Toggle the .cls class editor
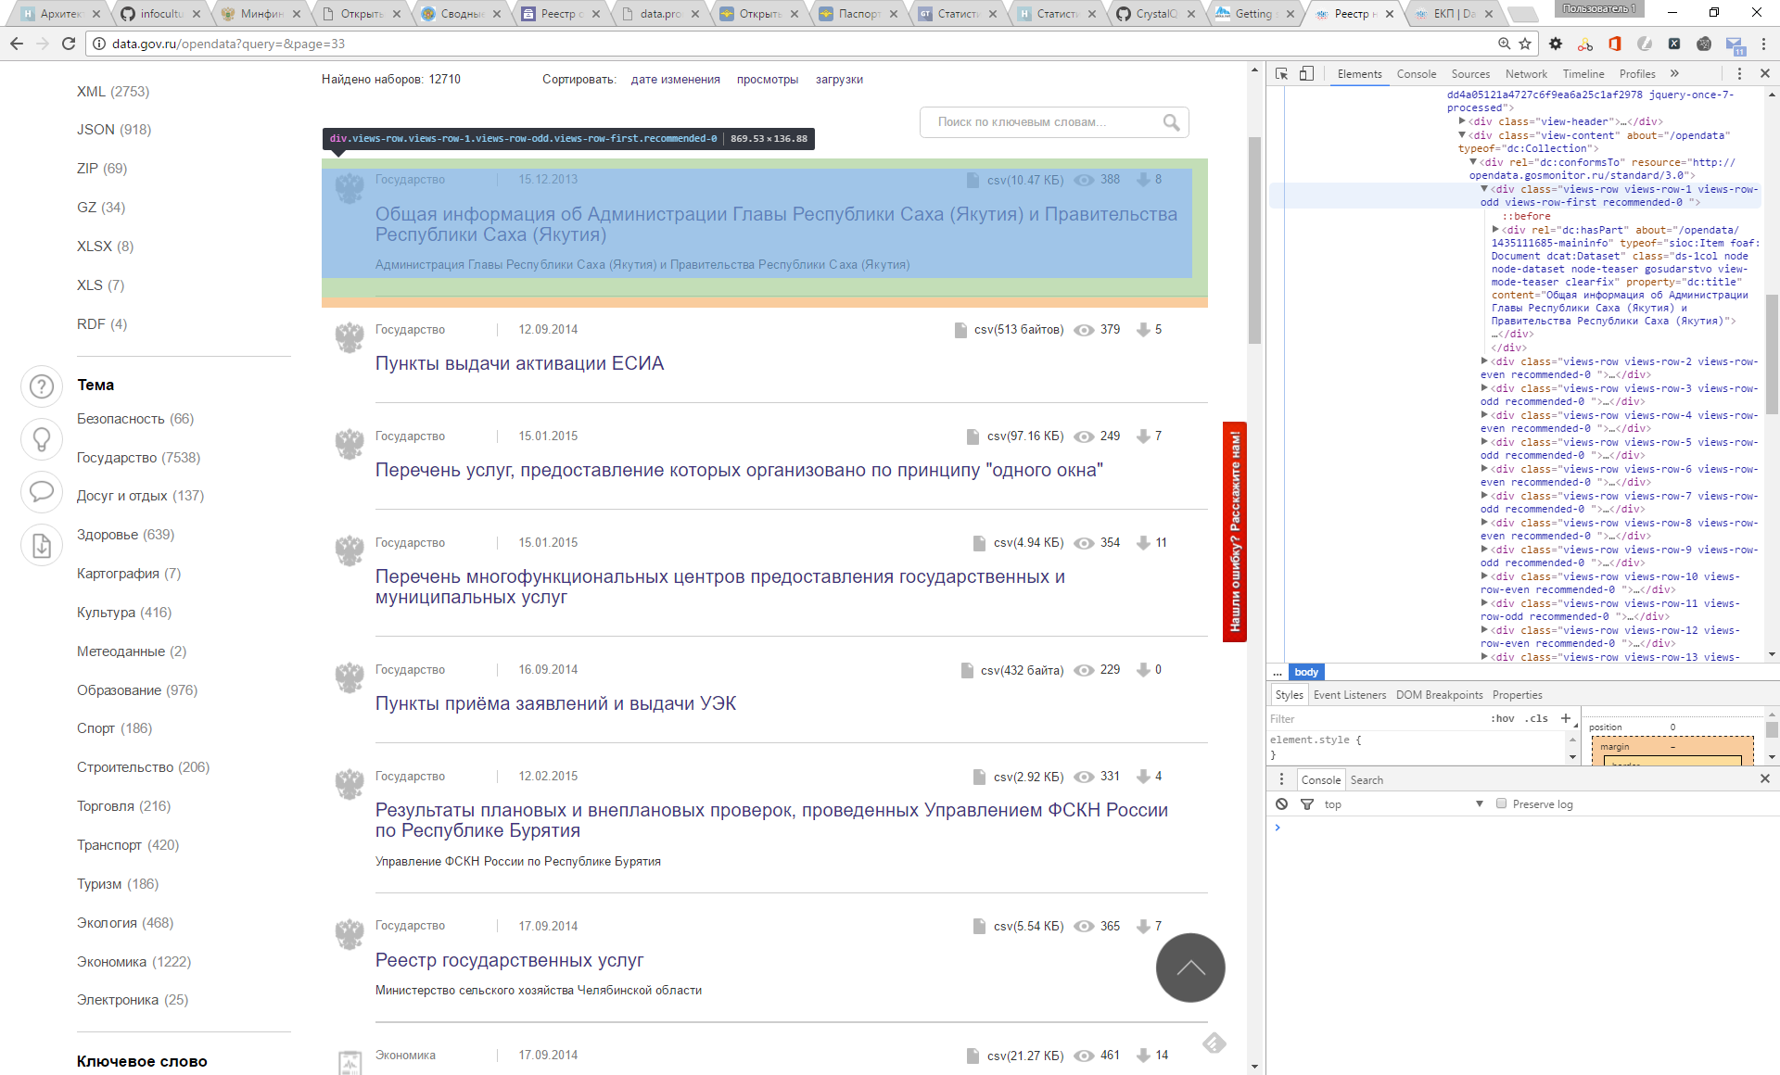 tap(1537, 718)
